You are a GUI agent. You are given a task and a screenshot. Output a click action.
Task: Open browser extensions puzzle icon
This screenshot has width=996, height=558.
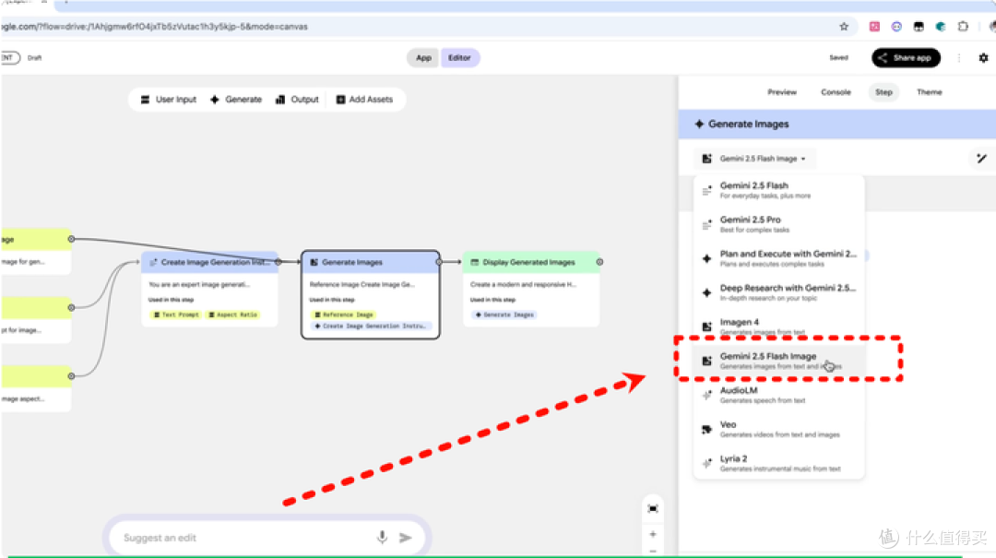tap(963, 27)
